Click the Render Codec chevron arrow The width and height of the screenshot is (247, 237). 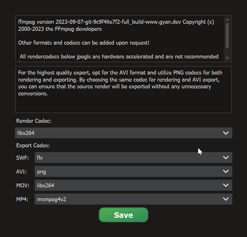click(x=226, y=133)
